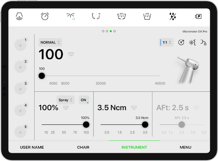218x161 pixels.
Task: Add preset in slot 4
Action: pos(20,110)
